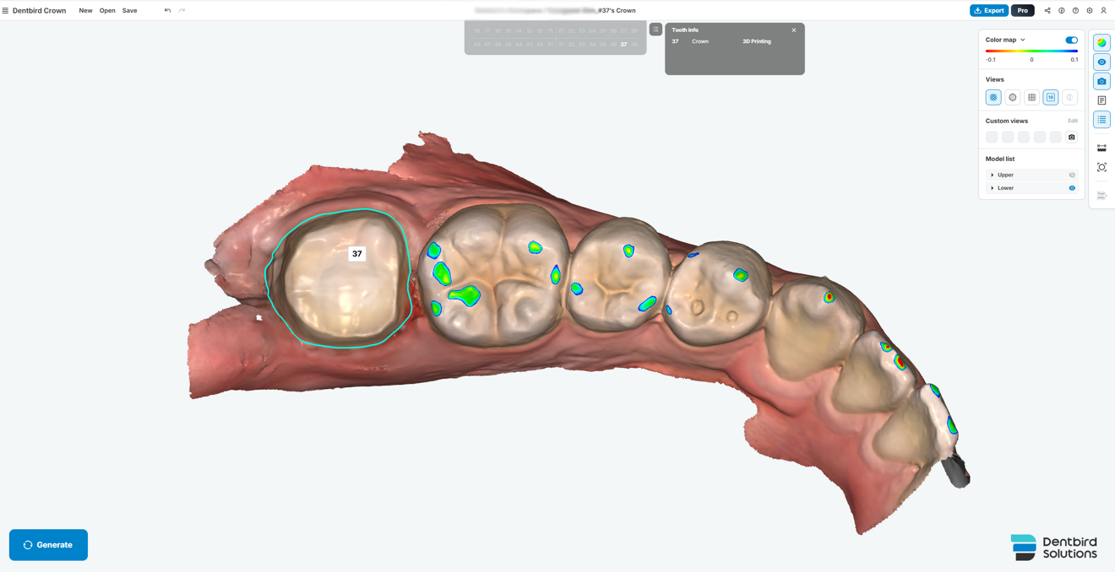Click the color map gradient scale
The height and width of the screenshot is (572, 1115).
click(1031, 51)
